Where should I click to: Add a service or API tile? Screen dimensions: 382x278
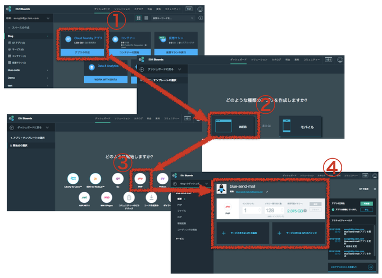[x=243, y=233]
